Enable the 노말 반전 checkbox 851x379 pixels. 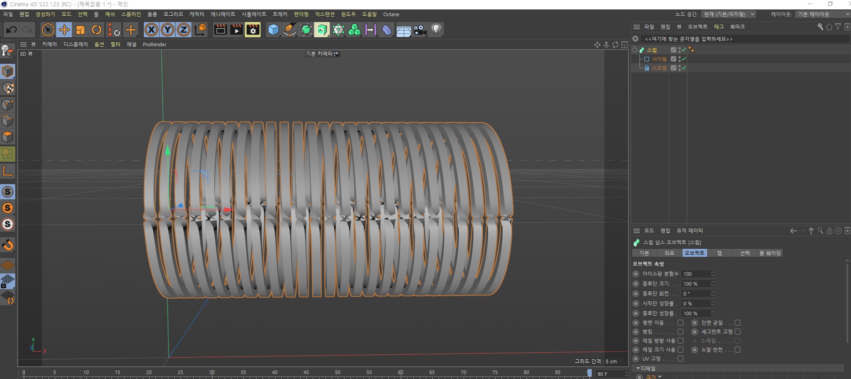coord(737,350)
